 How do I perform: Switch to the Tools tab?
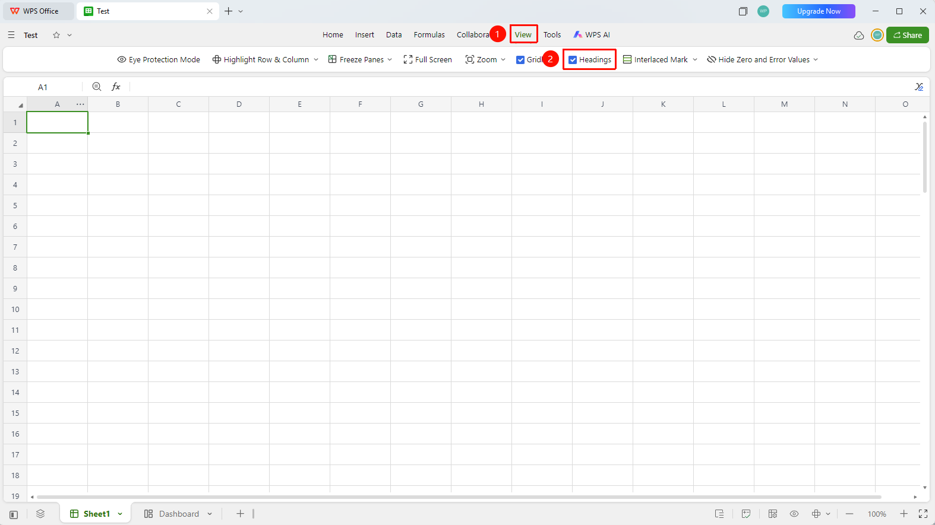coord(552,35)
